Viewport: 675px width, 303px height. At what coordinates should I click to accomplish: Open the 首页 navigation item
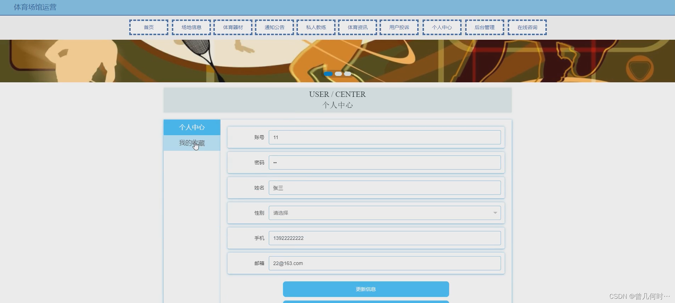(149, 27)
